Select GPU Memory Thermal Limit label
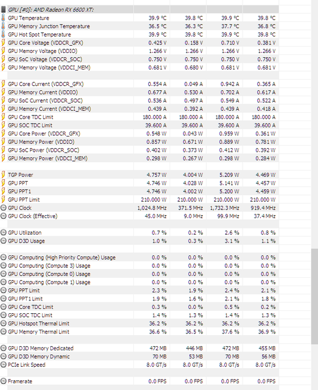This screenshot has height=390, width=318. coord(38,331)
